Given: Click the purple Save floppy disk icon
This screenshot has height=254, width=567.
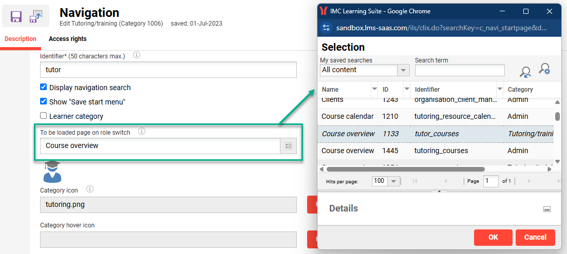Looking at the screenshot, I should 16,16.
